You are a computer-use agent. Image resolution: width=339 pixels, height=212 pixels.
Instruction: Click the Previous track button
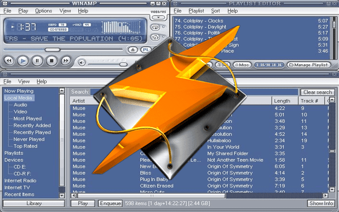tap(9, 61)
